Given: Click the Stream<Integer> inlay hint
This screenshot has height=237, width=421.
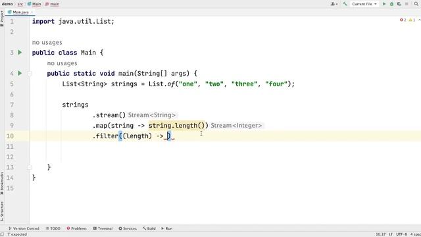Looking at the screenshot, I should click(236, 126).
